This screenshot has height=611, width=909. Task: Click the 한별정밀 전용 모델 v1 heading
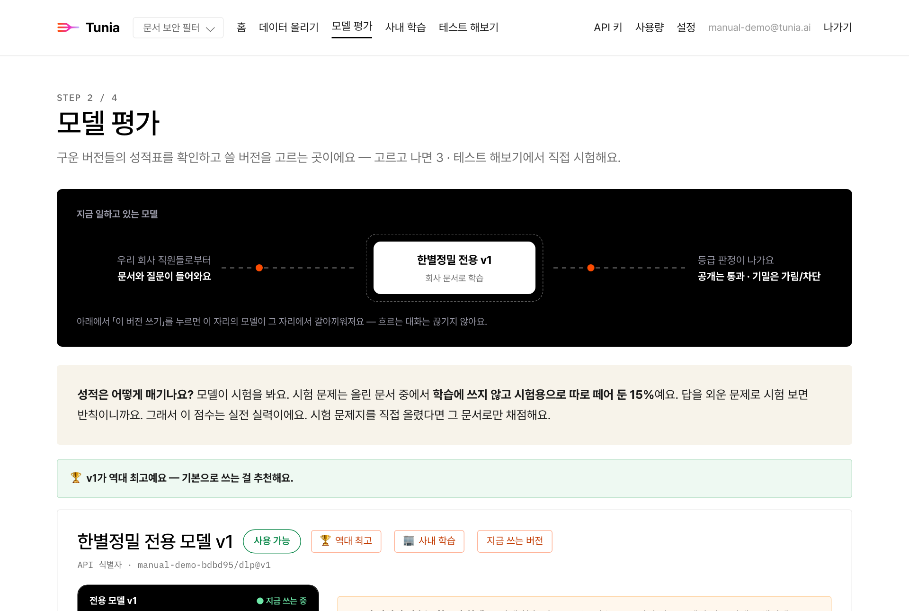pyautogui.click(x=155, y=541)
